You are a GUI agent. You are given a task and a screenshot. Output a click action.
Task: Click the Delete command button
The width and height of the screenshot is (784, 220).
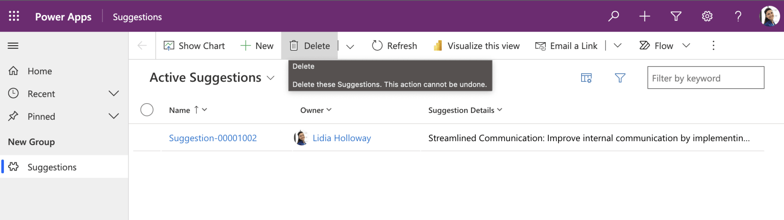pos(310,46)
